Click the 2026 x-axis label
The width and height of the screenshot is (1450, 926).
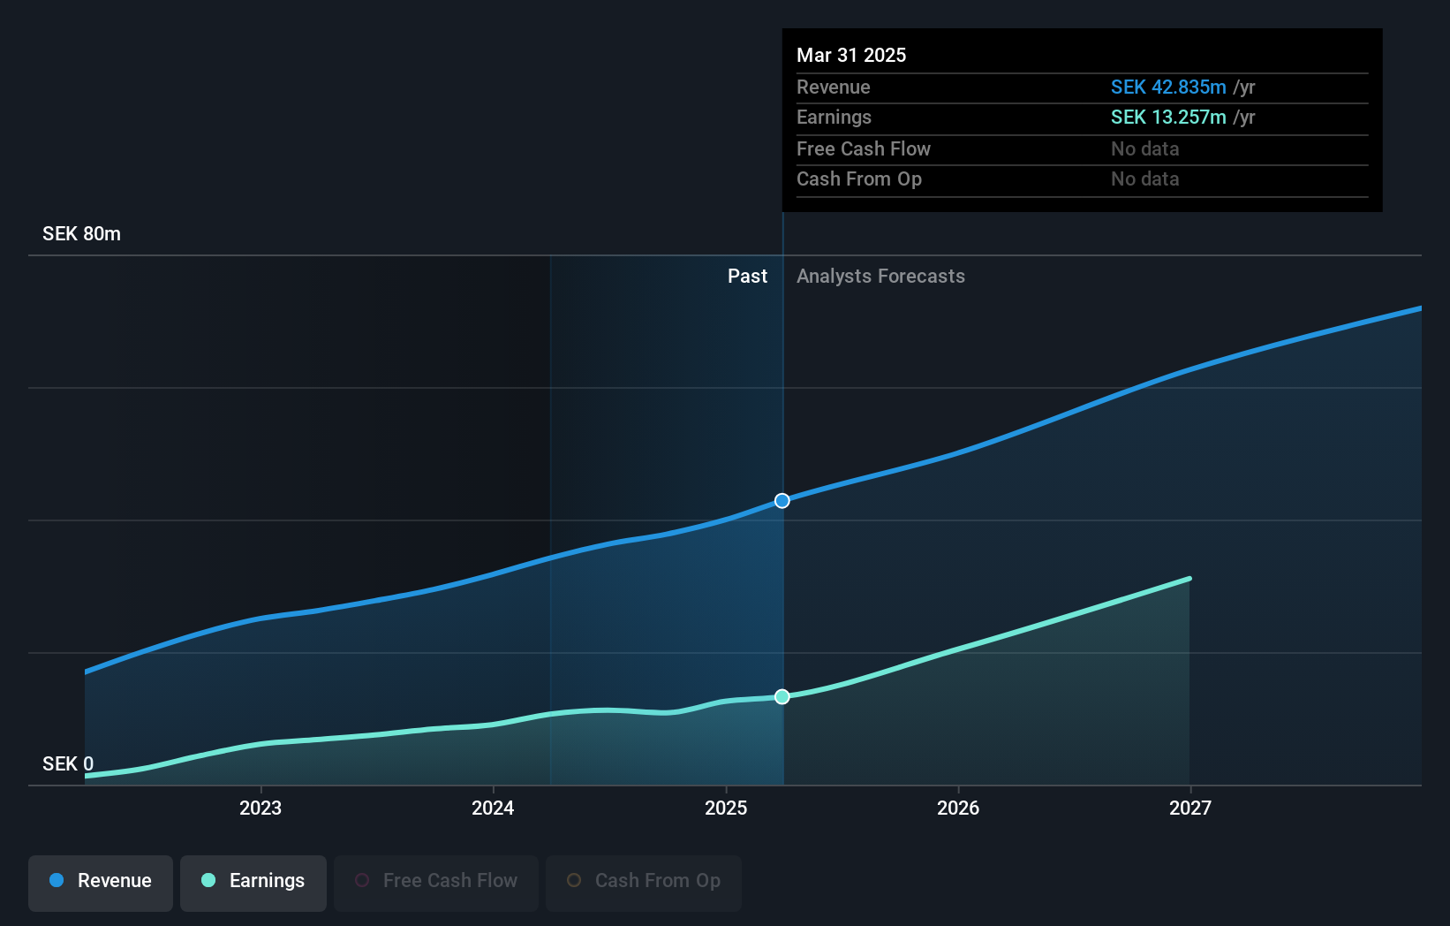click(958, 808)
